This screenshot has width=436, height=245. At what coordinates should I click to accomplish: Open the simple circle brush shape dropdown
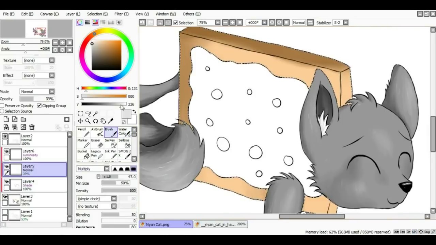pyautogui.click(x=96, y=199)
